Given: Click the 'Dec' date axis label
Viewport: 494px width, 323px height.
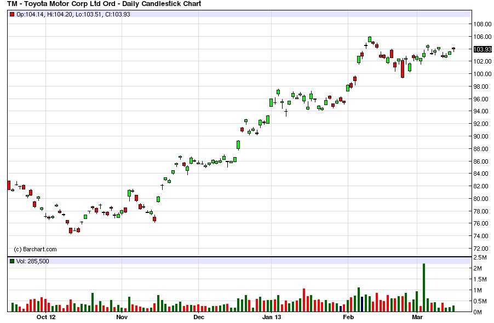Looking at the screenshot, I should (199, 317).
